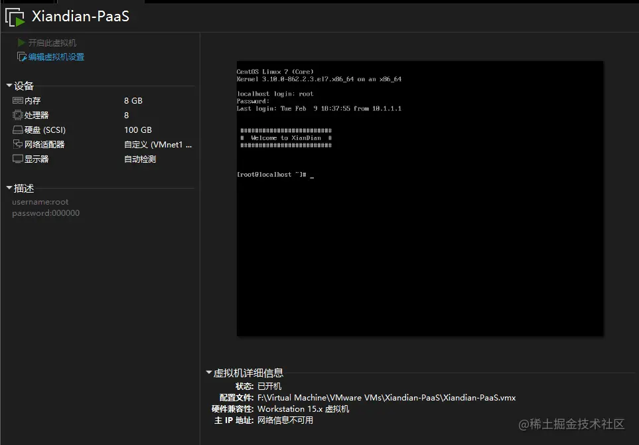The image size is (639, 445).
Task: Click the 虚拟机详细信息 heading
Action: 248,373
